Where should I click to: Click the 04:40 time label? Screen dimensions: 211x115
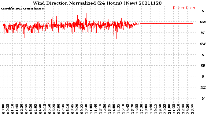point(40,109)
